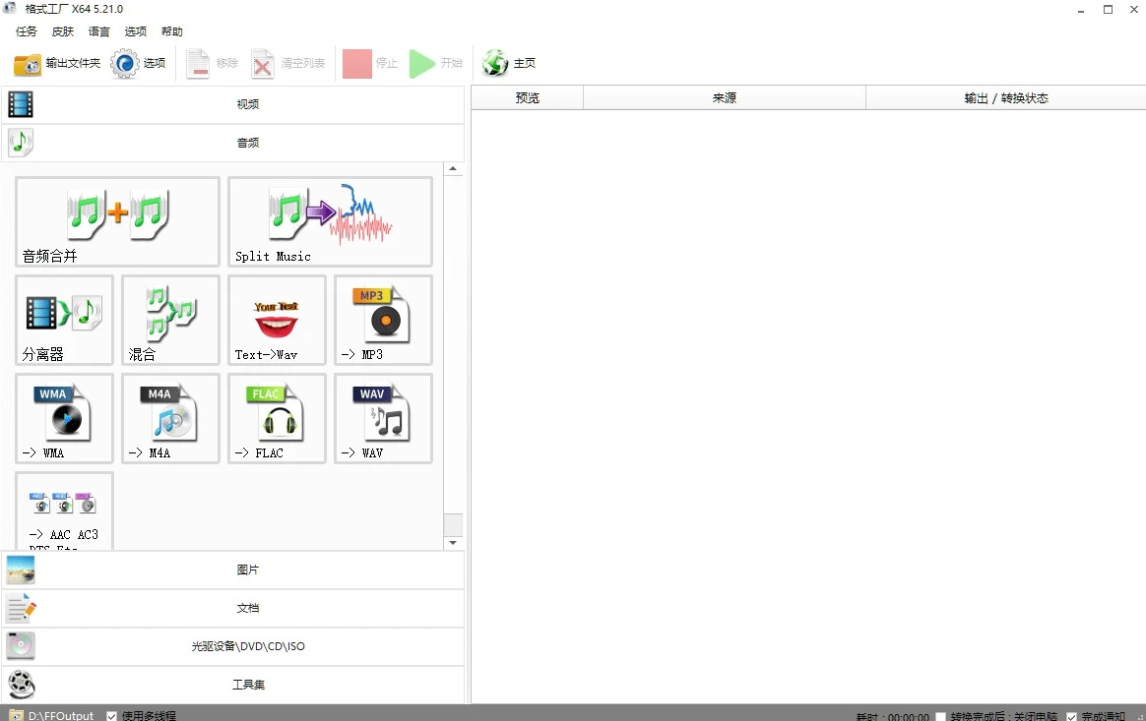Image resolution: width=1146 pixels, height=721 pixels.
Task: Expand the 工具集 toolset category
Action: (x=233, y=685)
